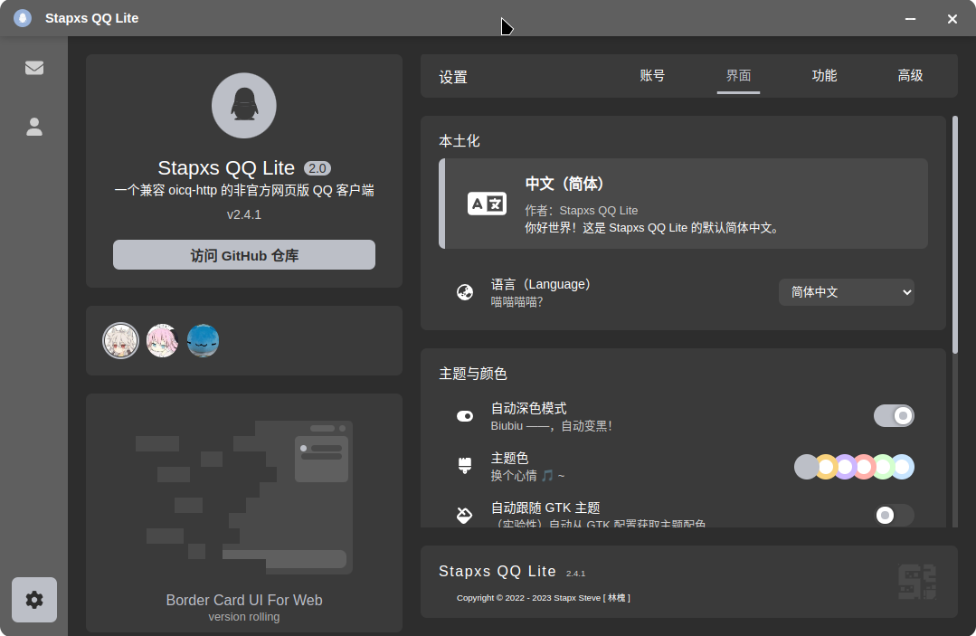Click the paint bucket icon beside GTK theme
976x636 pixels.
click(464, 516)
